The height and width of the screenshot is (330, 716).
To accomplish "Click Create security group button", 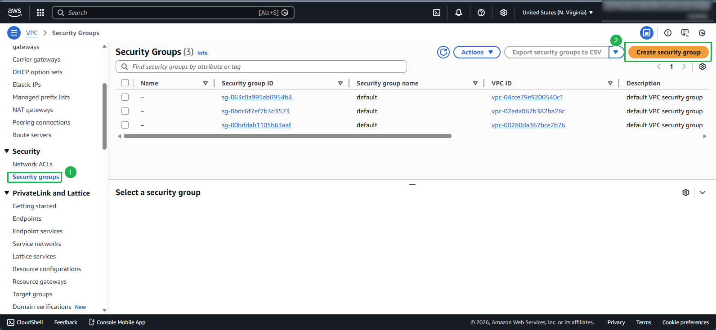I will click(668, 52).
